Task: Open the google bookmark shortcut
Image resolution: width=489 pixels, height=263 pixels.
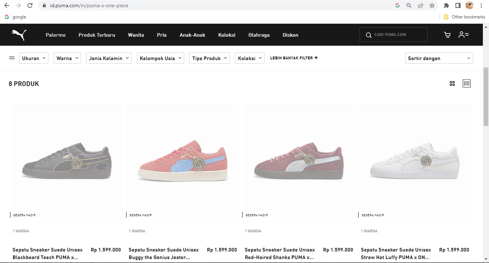Action: coord(15,17)
